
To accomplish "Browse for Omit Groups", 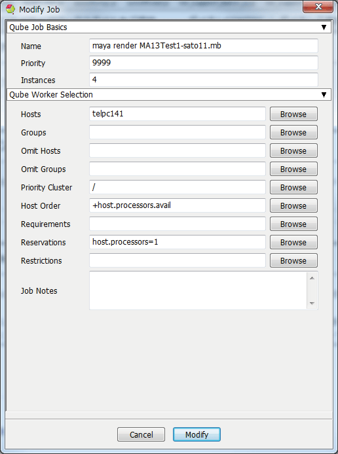I will point(293,169).
